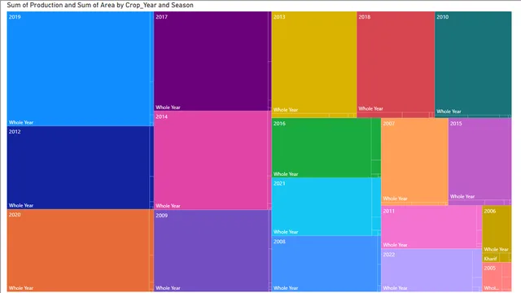Click the 2022 year label
Image resolution: width=521 pixels, height=293 pixels.
click(389, 255)
